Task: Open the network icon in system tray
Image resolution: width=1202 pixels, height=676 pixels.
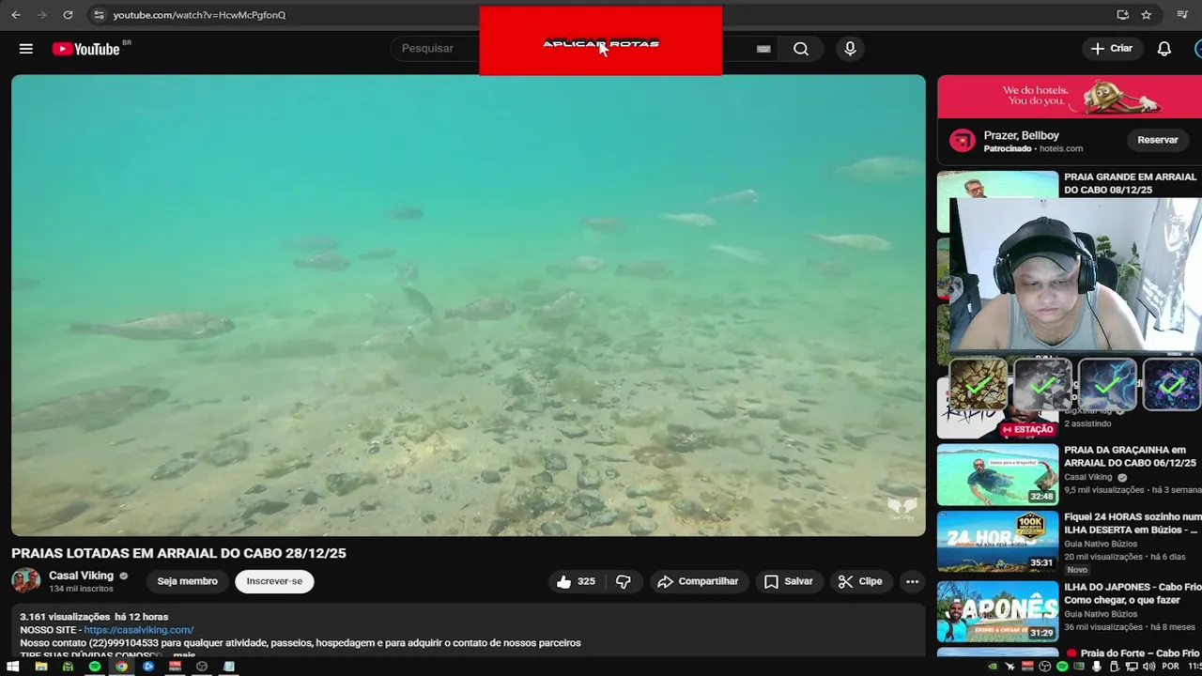Action: click(x=1133, y=667)
